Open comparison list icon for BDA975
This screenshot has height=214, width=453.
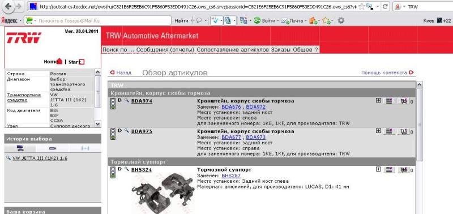point(389,131)
